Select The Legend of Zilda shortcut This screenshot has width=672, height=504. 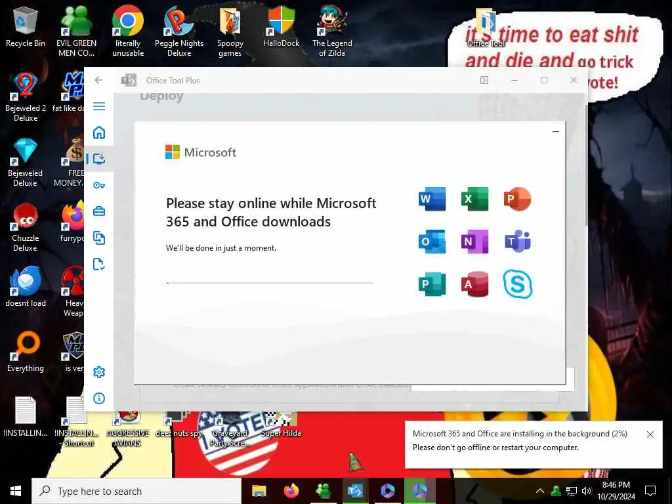coord(332,31)
